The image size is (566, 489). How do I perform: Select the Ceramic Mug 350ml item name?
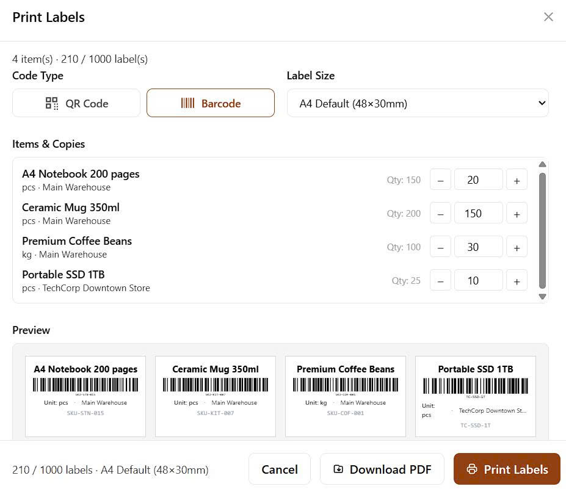71,208
